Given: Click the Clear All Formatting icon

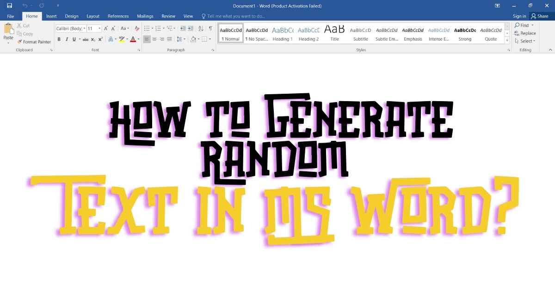Looking at the screenshot, I should pos(137,29).
